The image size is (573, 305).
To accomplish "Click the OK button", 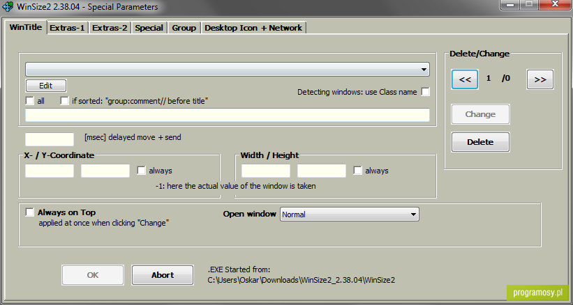I will [x=93, y=275].
